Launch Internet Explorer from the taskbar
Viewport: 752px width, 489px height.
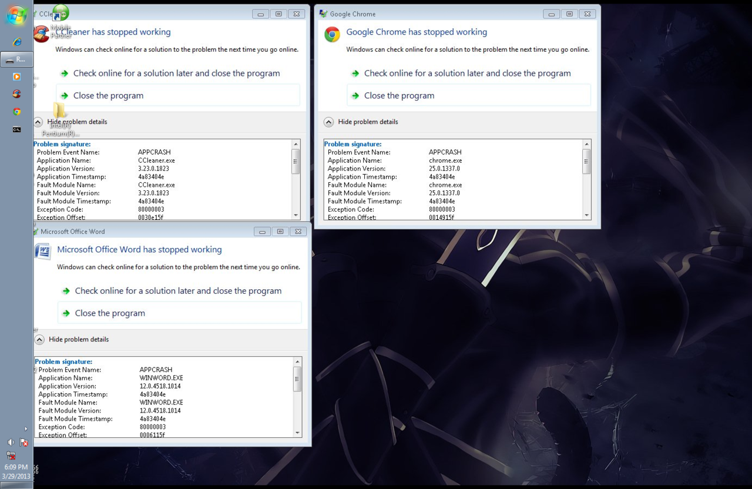(16, 42)
